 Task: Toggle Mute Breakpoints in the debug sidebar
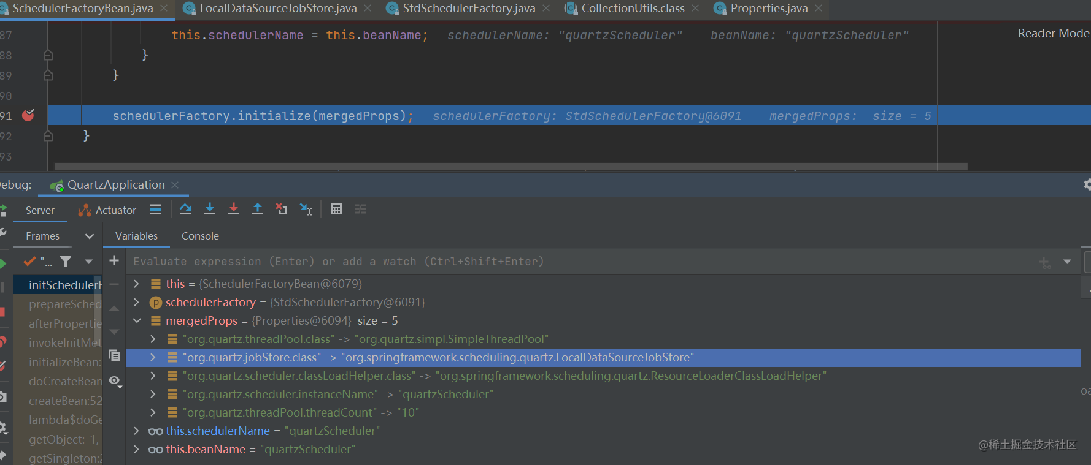[x=2, y=366]
